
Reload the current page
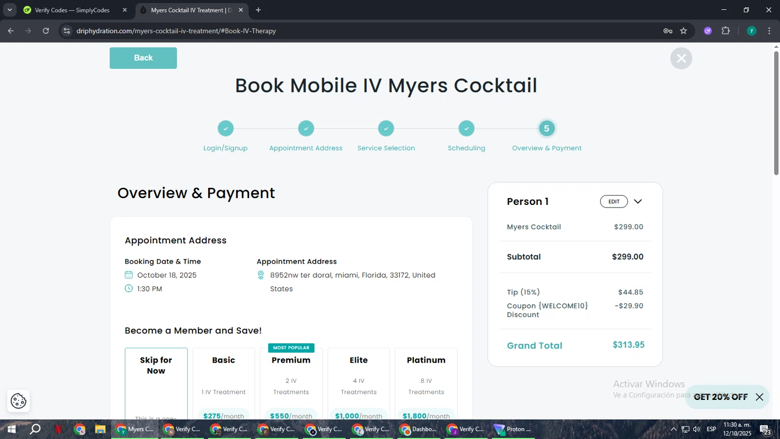pos(46,31)
